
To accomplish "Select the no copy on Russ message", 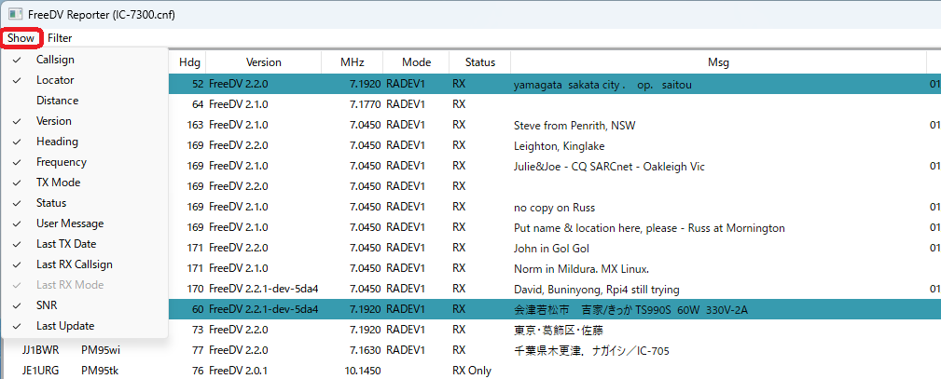I will [555, 208].
